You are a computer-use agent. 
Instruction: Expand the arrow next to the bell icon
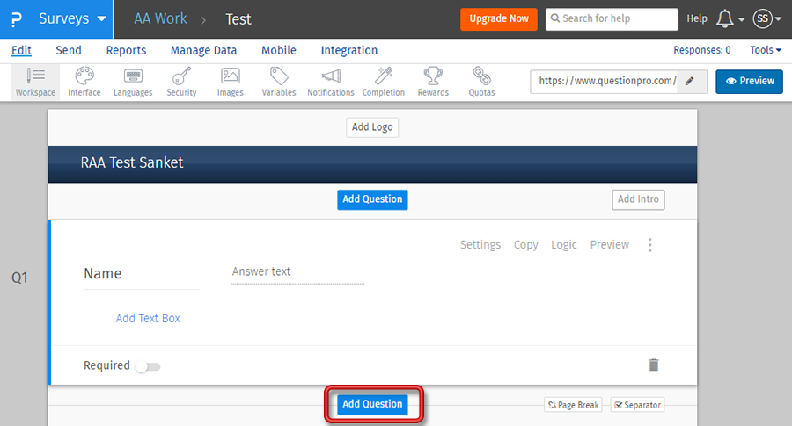coord(742,19)
